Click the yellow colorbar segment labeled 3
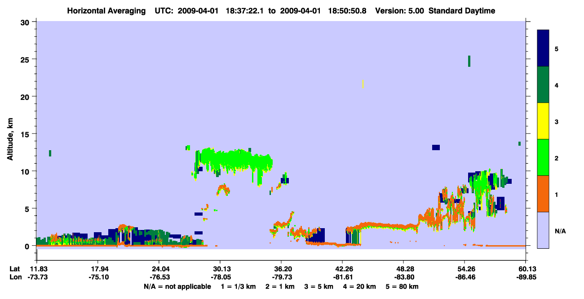Screen dimensions: 584x299 (543, 121)
